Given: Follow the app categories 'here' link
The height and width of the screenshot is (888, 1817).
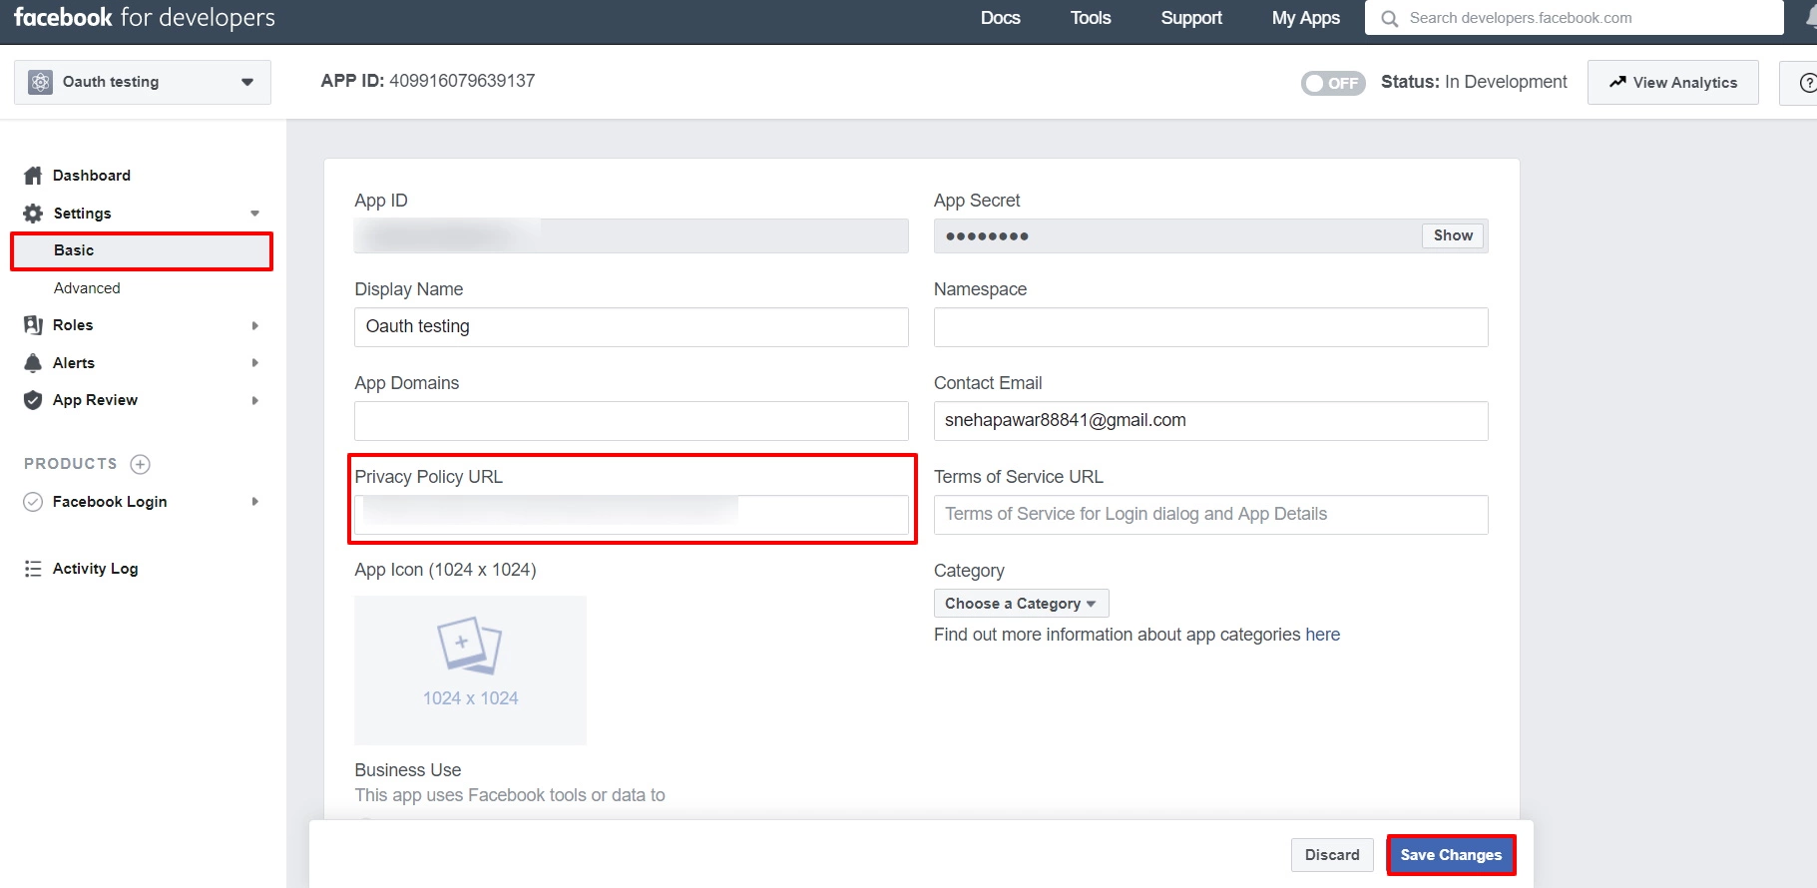Looking at the screenshot, I should tap(1322, 635).
